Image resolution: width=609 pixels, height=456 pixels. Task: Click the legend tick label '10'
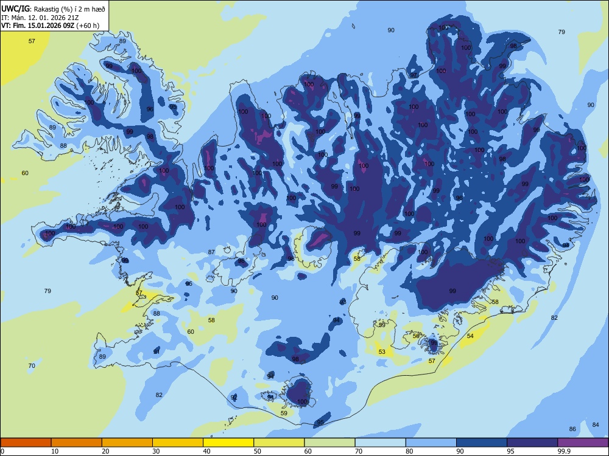tap(55, 451)
